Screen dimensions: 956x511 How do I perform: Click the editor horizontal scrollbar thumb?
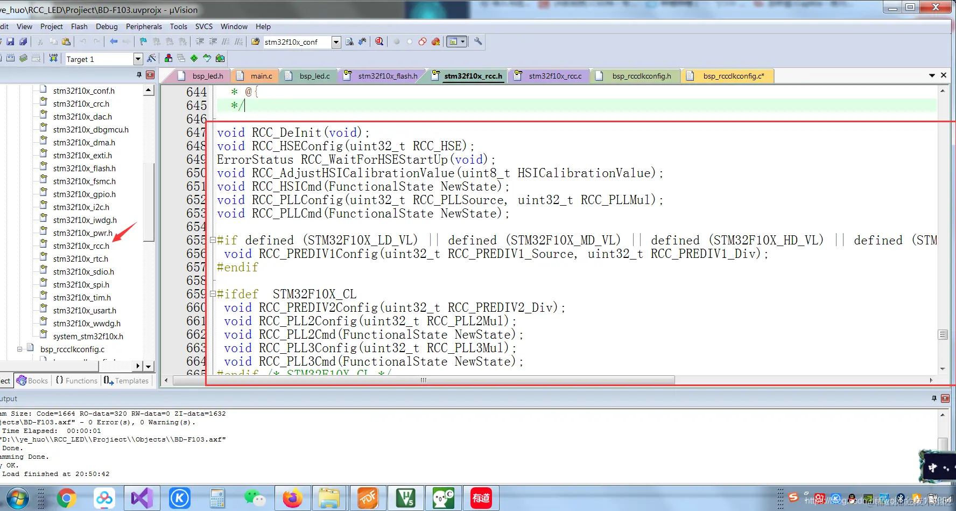pyautogui.click(x=424, y=380)
